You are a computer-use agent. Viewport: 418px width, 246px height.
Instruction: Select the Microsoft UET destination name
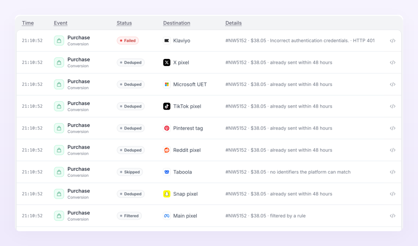coord(190,84)
